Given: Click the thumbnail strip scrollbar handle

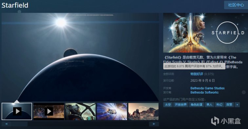Looking at the screenshot, I should (20, 124).
